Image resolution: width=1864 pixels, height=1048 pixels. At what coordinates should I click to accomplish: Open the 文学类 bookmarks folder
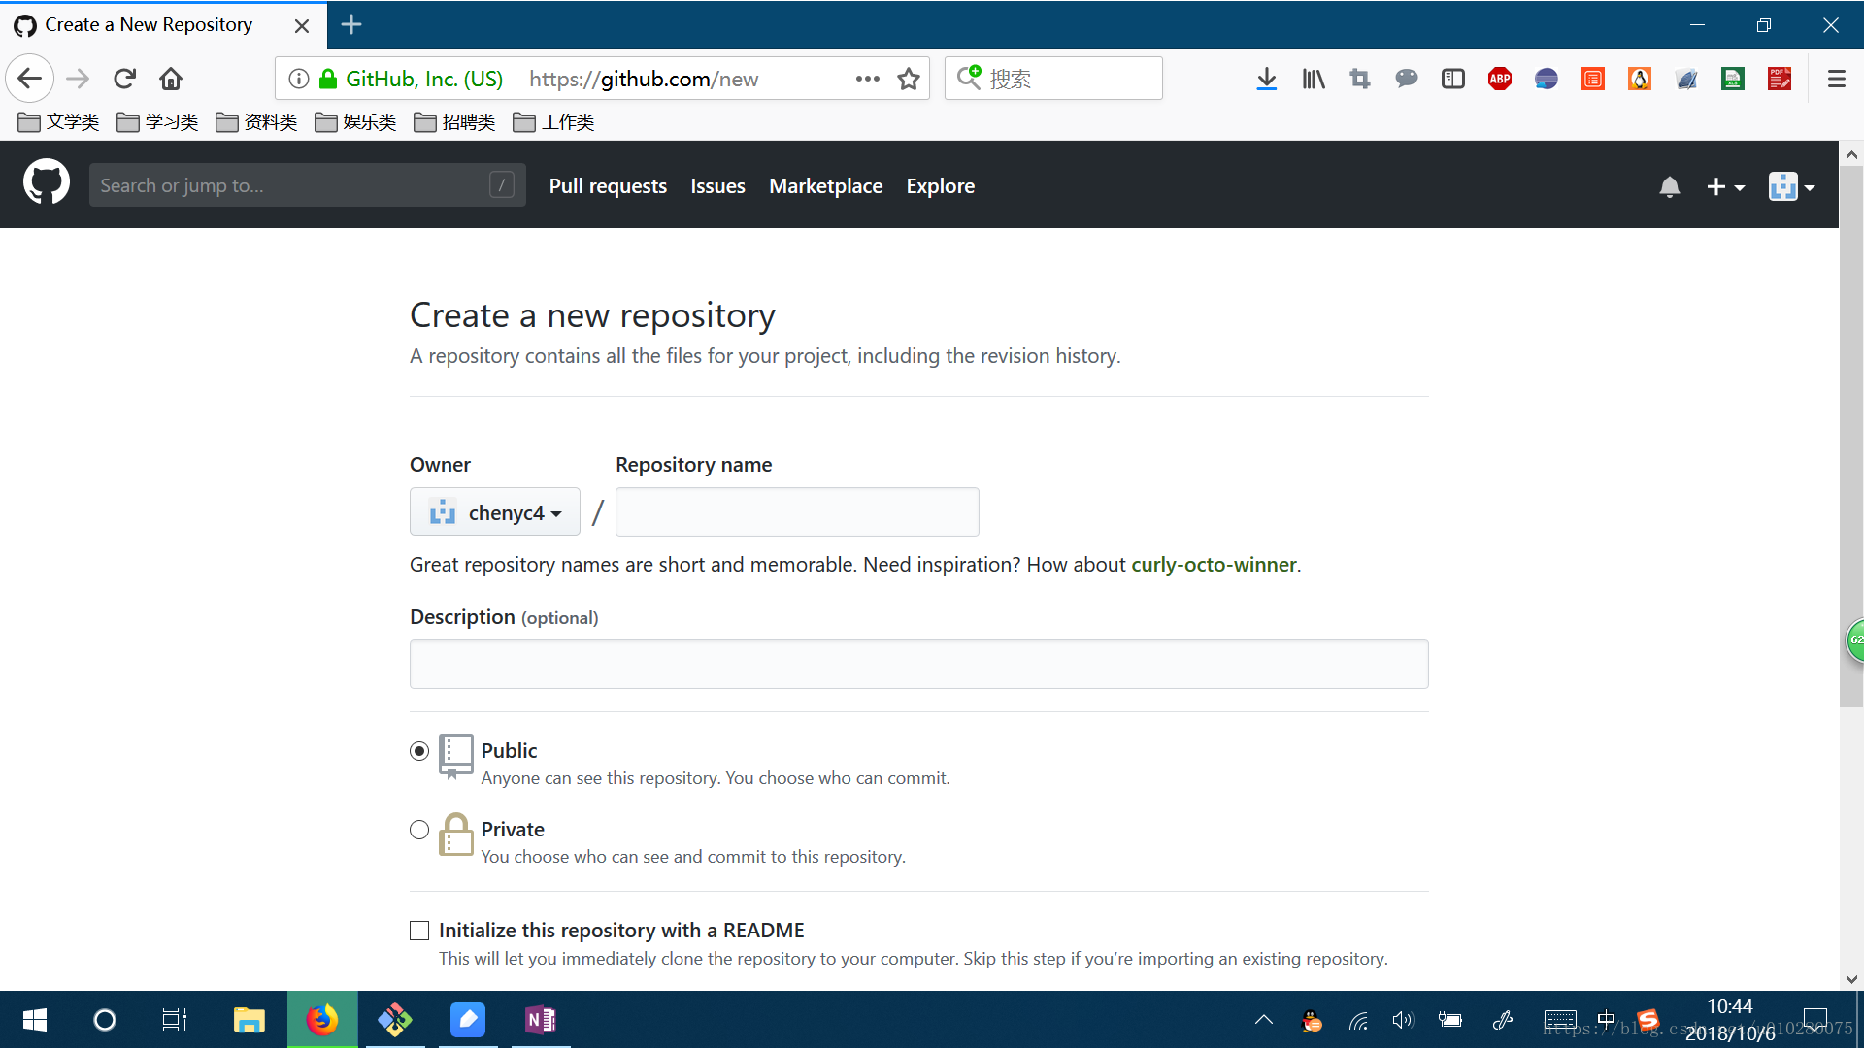pyautogui.click(x=59, y=122)
